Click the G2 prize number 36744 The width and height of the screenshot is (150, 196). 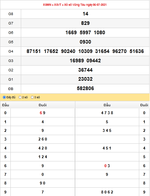85,70
